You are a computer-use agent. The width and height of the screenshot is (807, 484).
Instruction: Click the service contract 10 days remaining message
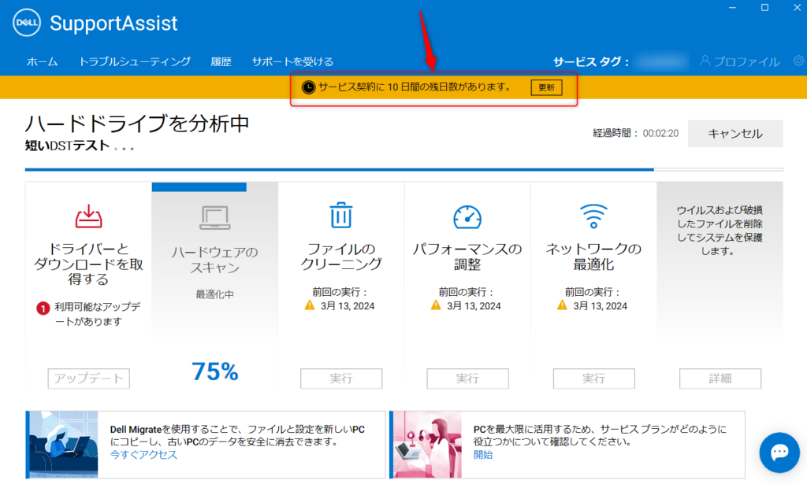pyautogui.click(x=415, y=87)
